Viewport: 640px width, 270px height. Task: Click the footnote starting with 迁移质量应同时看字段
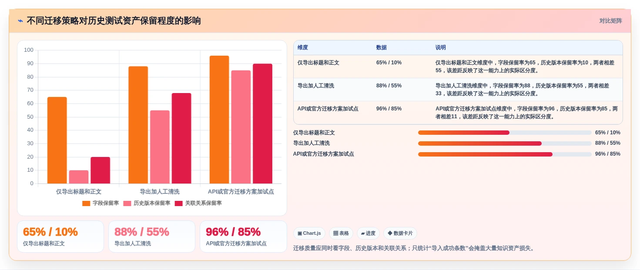point(415,248)
